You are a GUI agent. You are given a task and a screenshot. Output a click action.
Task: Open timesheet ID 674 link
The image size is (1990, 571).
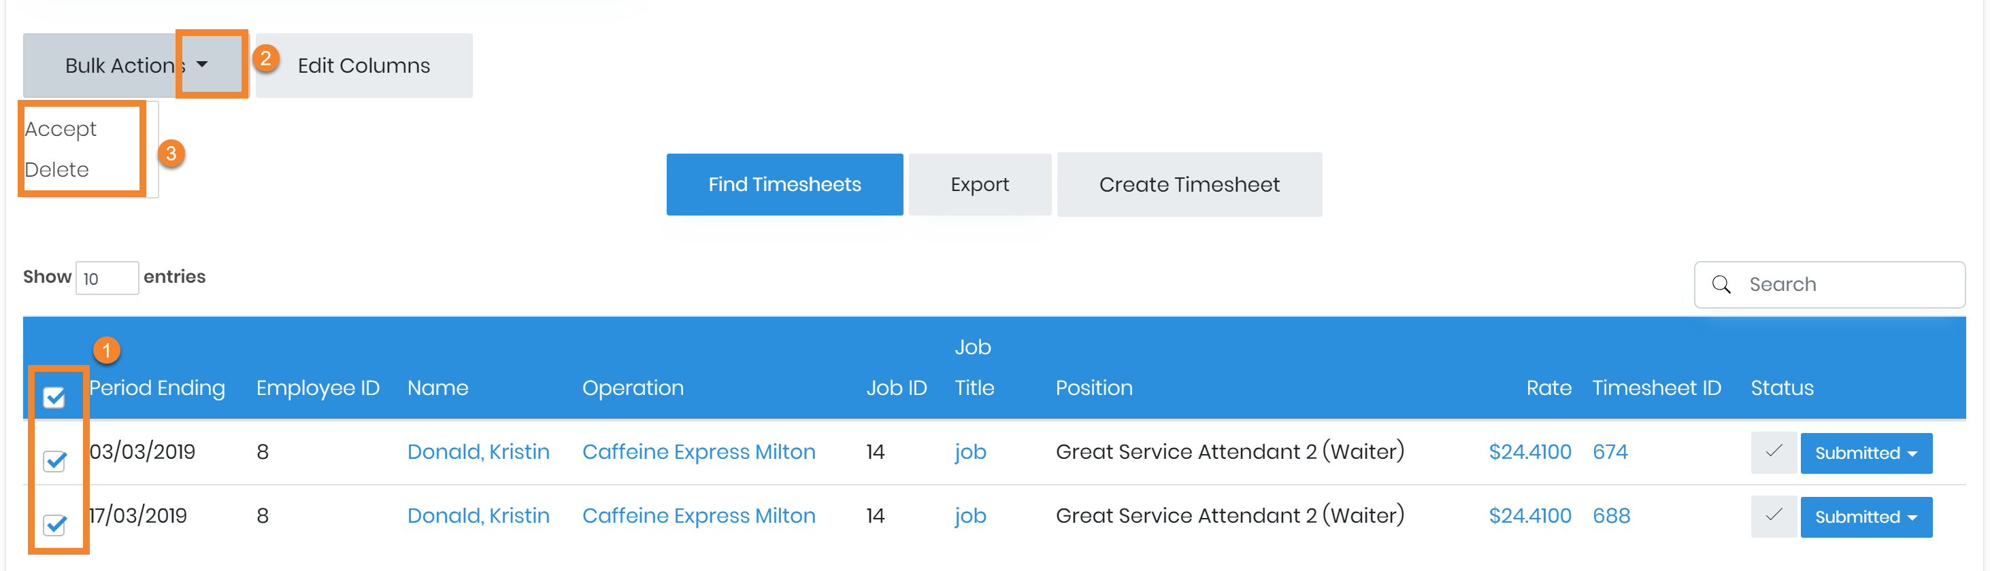1610,452
